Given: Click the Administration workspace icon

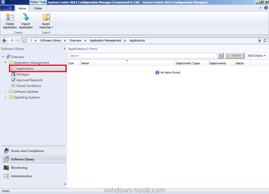Looking at the screenshot, I should [x=6, y=176].
